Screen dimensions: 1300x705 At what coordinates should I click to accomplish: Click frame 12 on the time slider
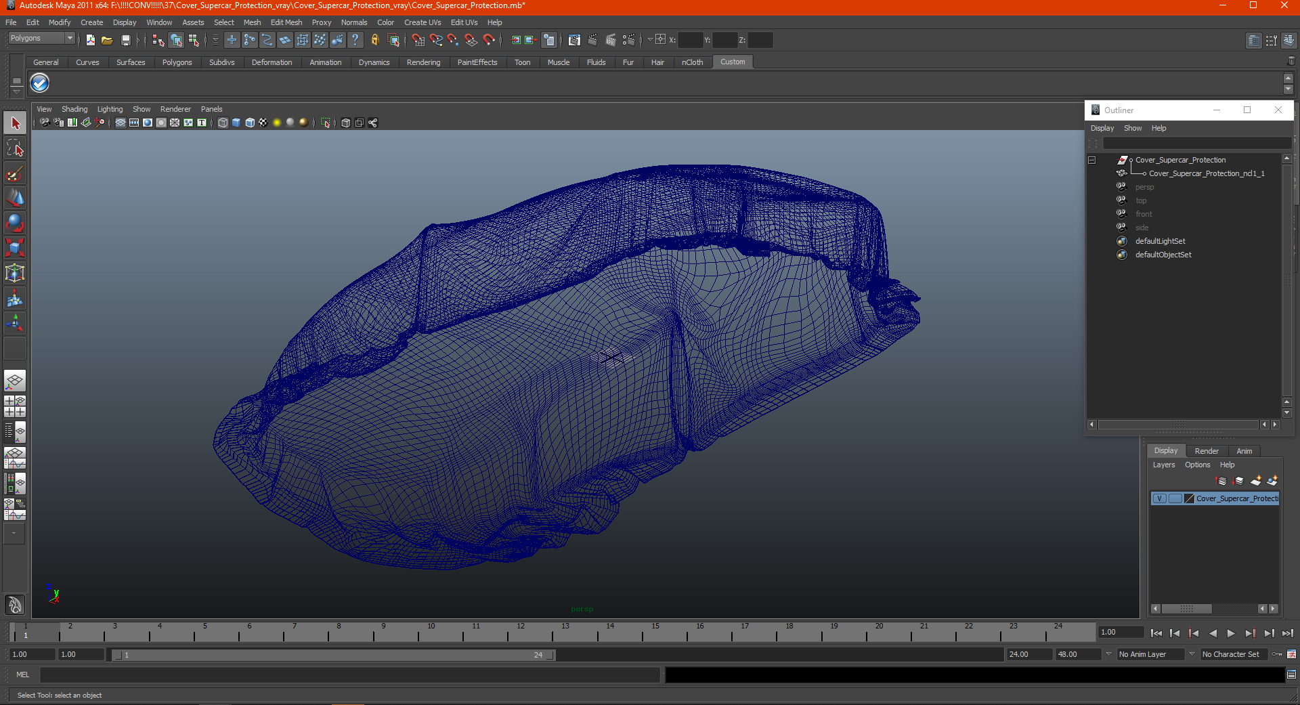(520, 633)
